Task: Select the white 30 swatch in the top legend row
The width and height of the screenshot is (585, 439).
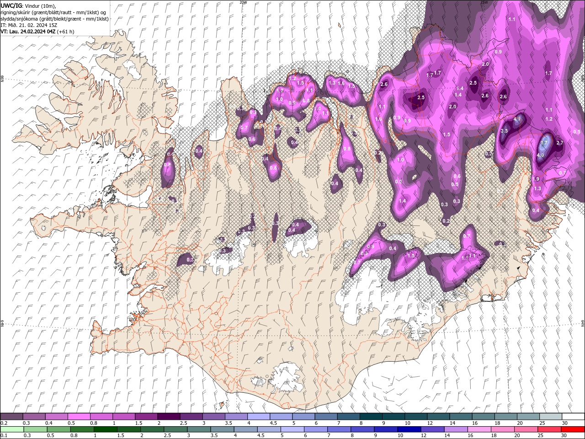Action: pos(573,417)
